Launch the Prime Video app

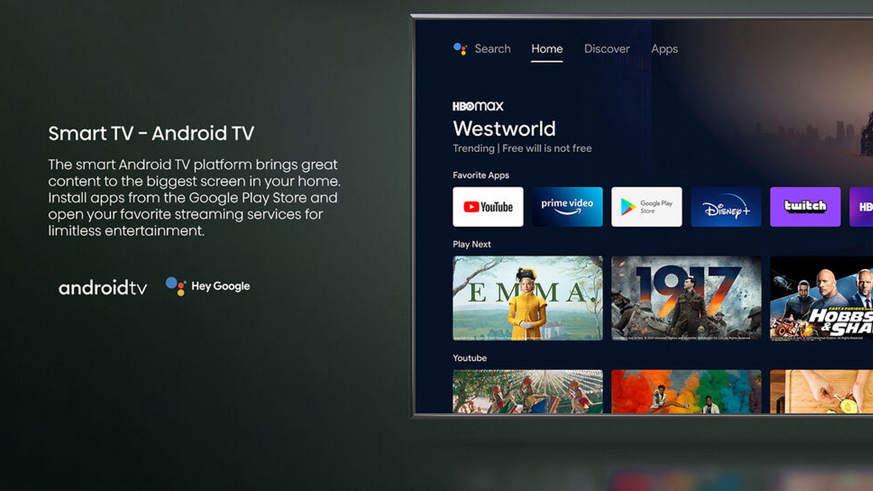(567, 207)
